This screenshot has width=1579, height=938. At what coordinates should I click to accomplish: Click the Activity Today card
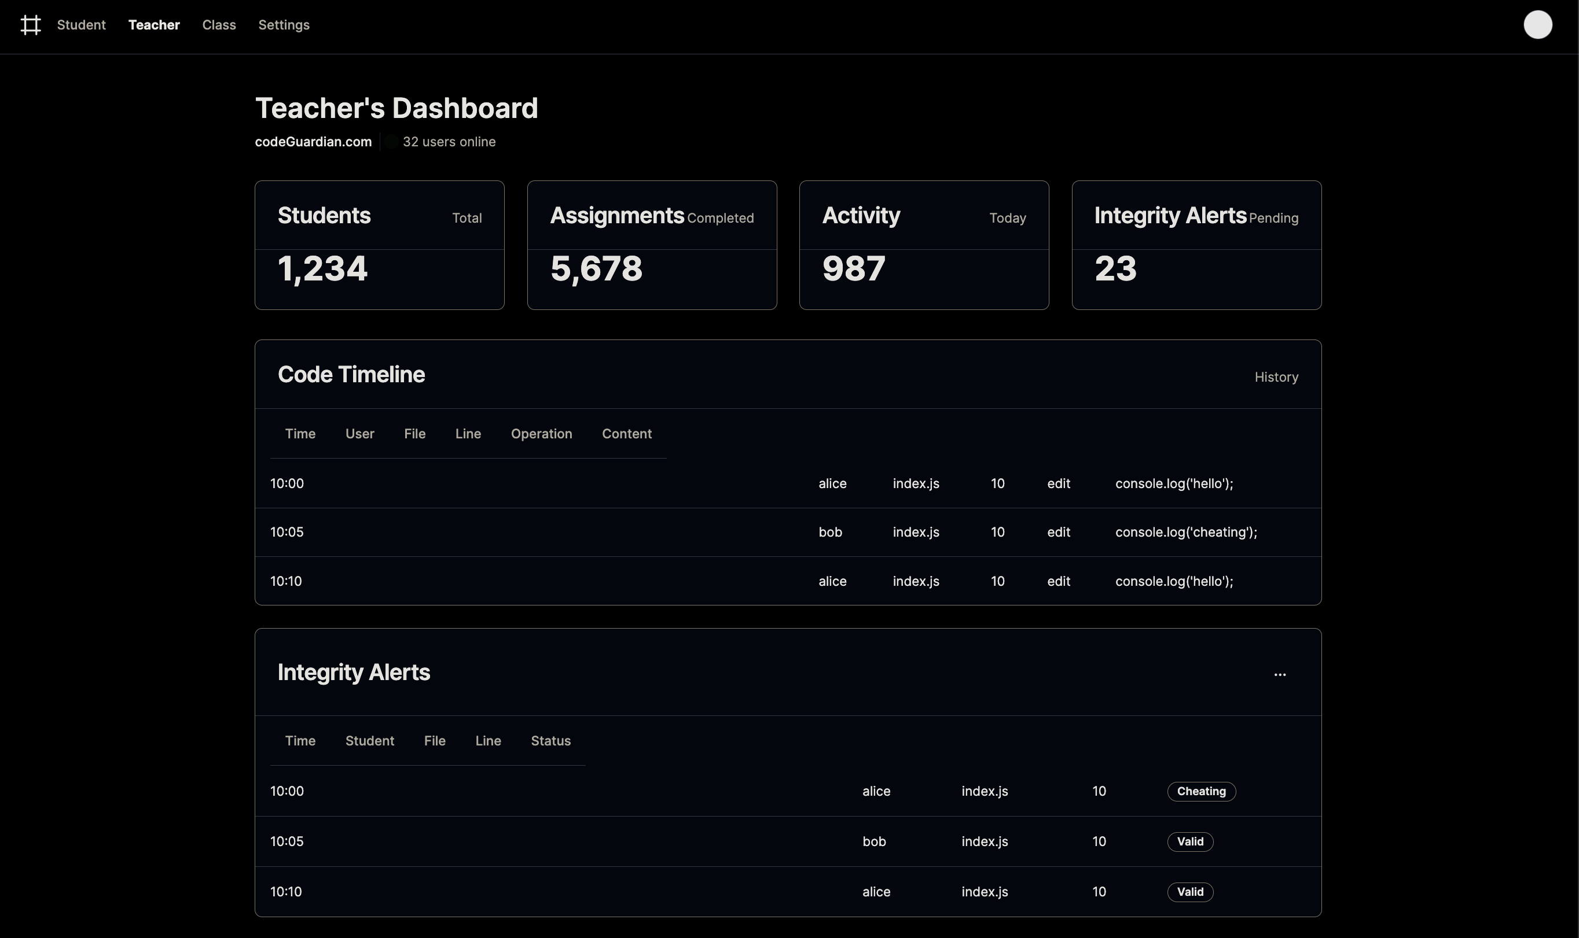(924, 245)
